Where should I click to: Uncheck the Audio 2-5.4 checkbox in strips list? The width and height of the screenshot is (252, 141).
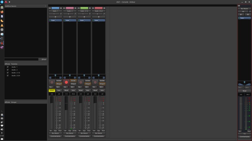(8, 76)
